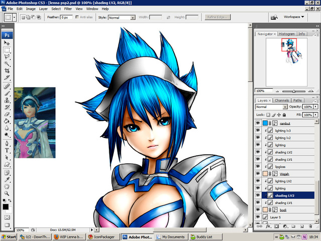
Task: Switch to WIP Lenna Firefox taskbar window
Action: click(69, 237)
